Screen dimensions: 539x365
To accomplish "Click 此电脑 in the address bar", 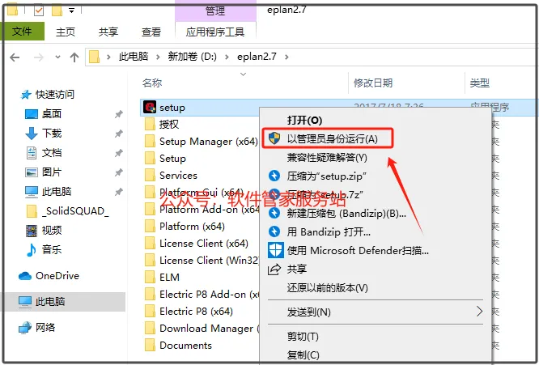I will tap(134, 57).
